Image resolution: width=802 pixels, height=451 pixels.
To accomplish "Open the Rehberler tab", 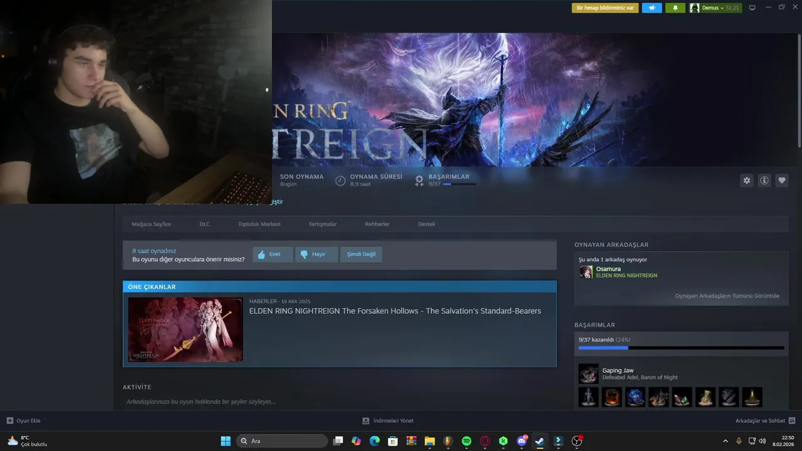I will tap(377, 224).
